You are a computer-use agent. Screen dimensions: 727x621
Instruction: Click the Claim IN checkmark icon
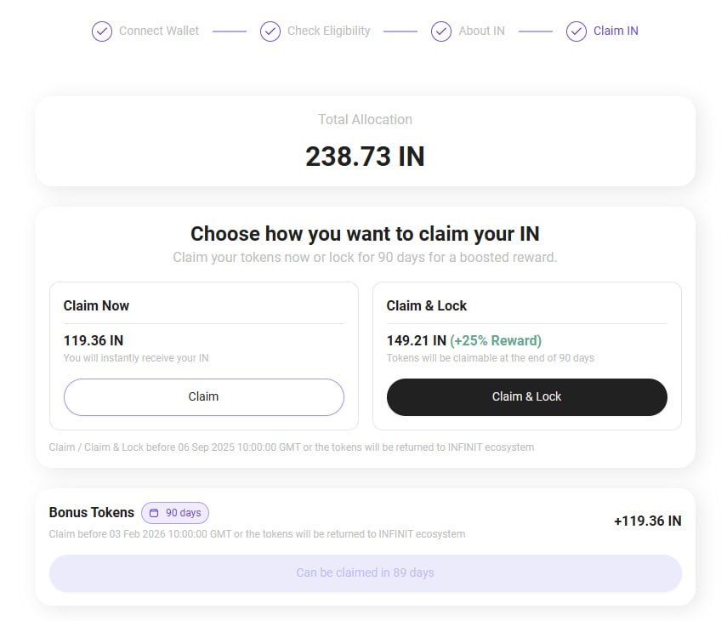[x=576, y=31]
